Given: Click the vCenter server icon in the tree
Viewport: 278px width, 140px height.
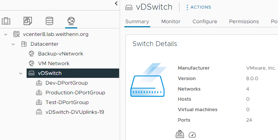Looking at the screenshot, I should [x=16, y=34].
